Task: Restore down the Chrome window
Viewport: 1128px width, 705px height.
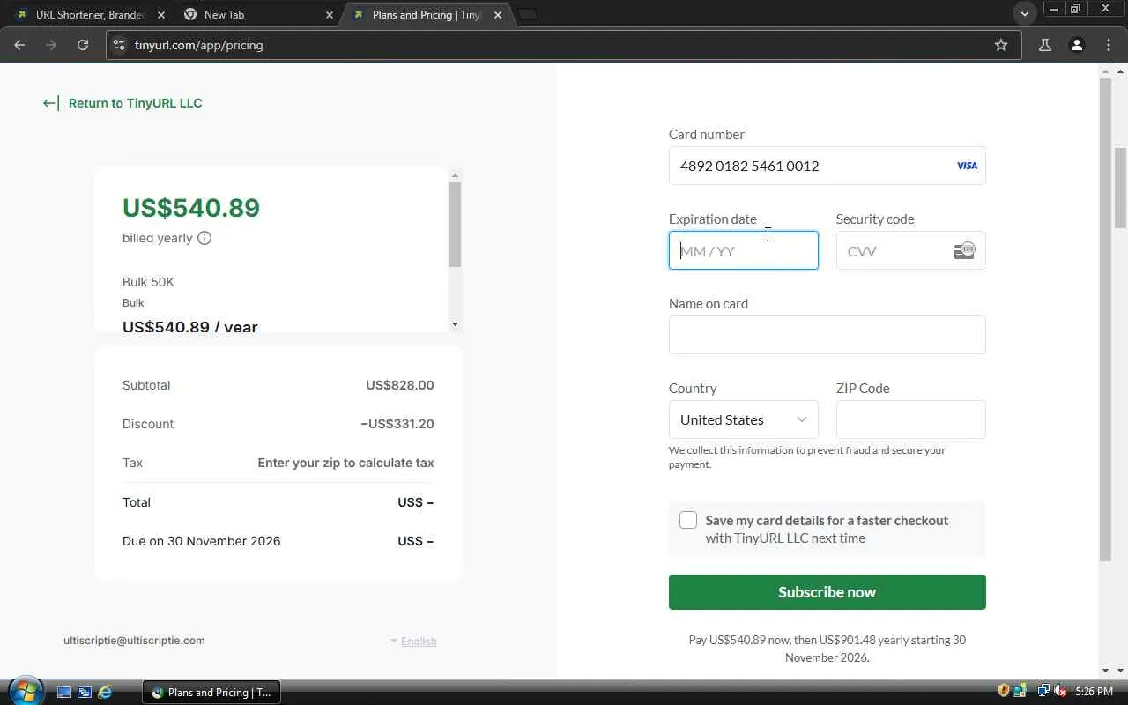Action: coord(1076,9)
